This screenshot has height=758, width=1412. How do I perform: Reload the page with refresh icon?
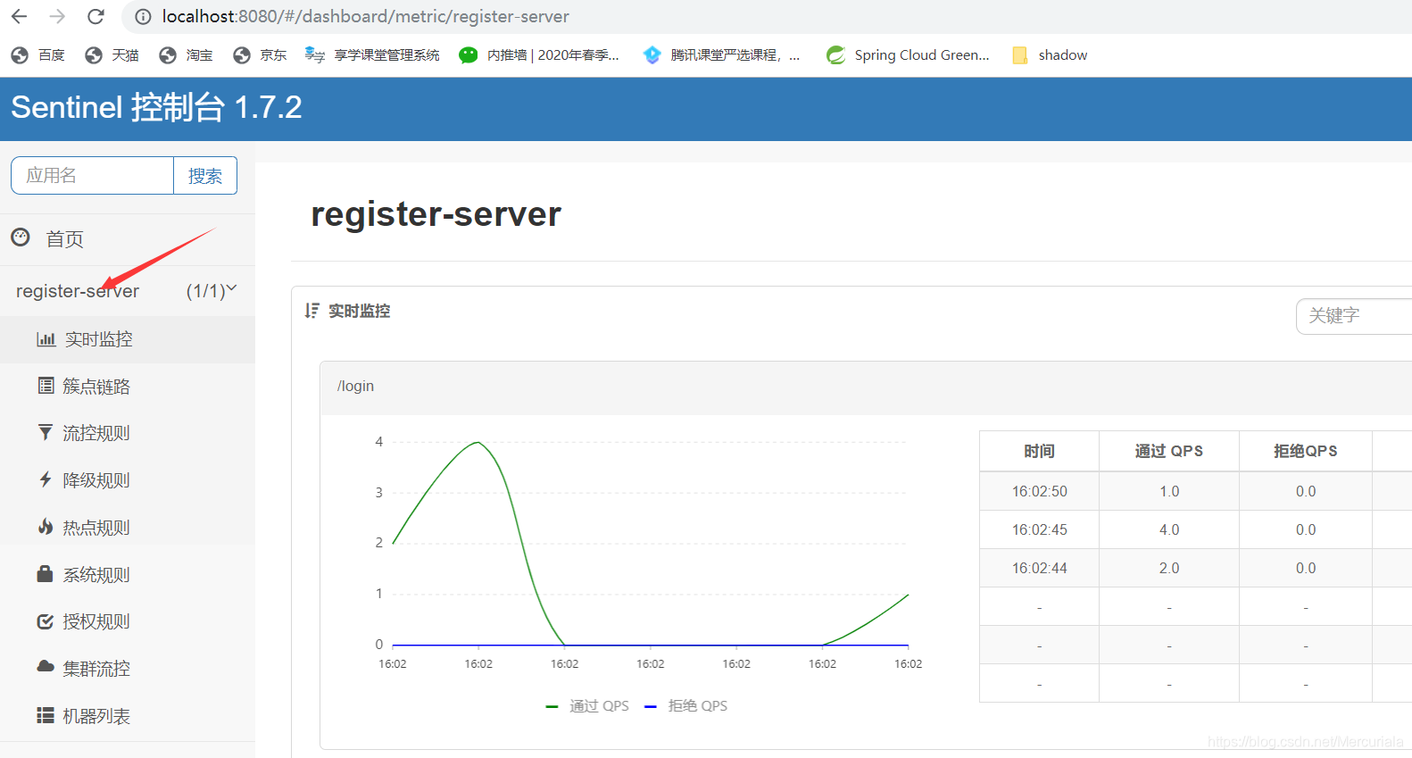click(x=96, y=16)
